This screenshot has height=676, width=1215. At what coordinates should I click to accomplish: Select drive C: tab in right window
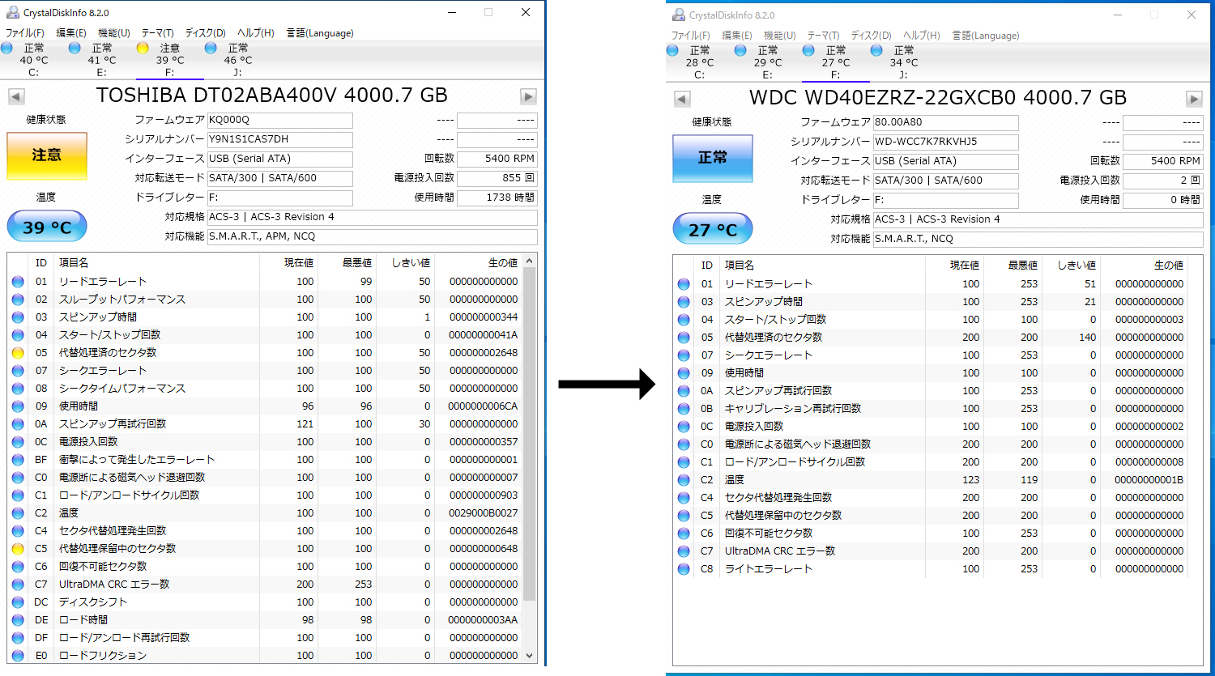[698, 62]
